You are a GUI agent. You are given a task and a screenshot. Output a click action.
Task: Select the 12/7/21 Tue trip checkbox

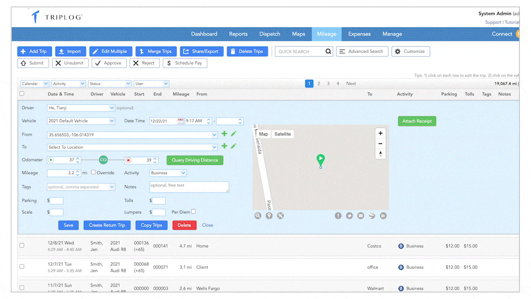click(22, 267)
